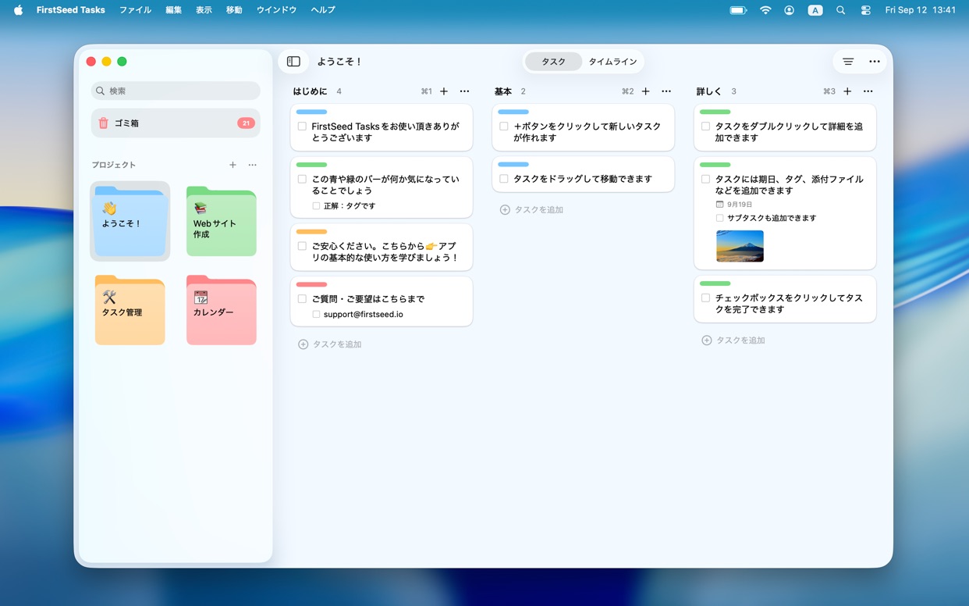Open the 基本 column options ellipsis
969x606 pixels.
tap(666, 91)
